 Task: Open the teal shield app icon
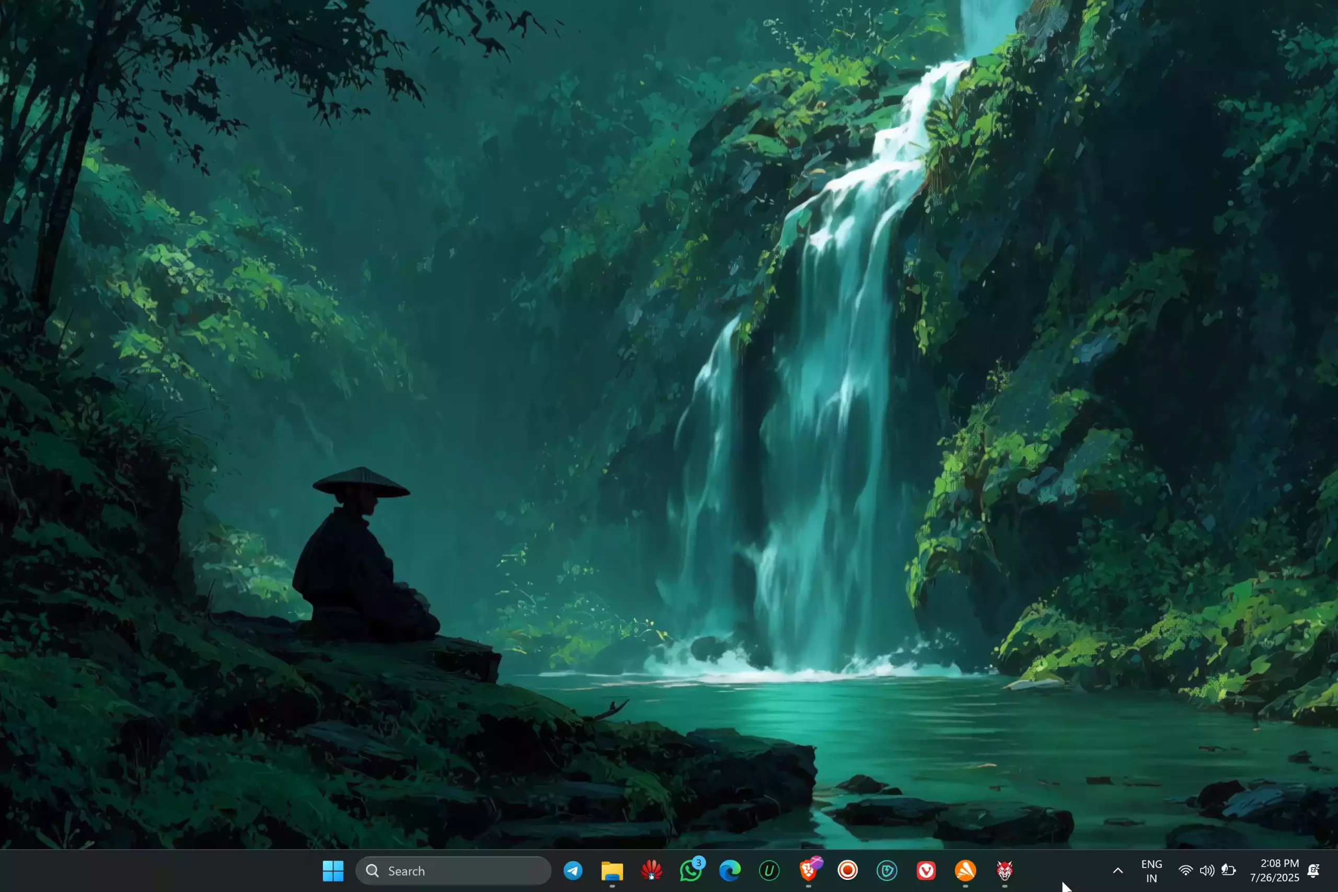click(887, 871)
